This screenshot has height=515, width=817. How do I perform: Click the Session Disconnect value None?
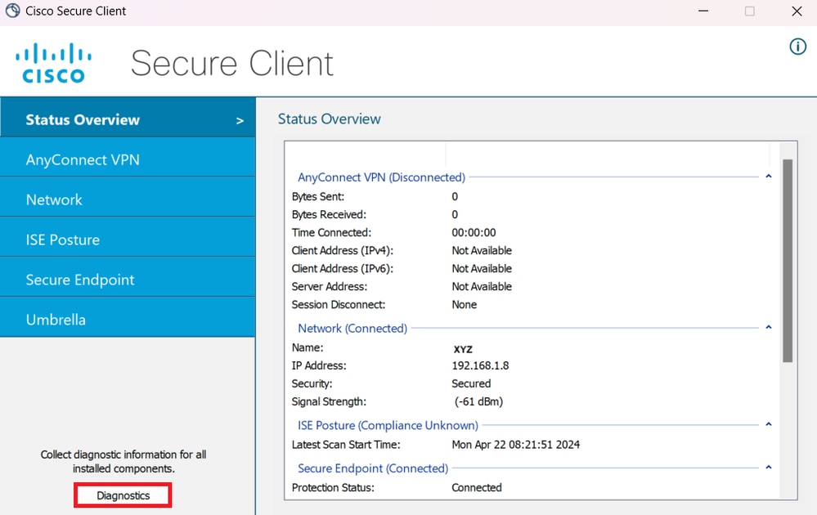pos(464,305)
